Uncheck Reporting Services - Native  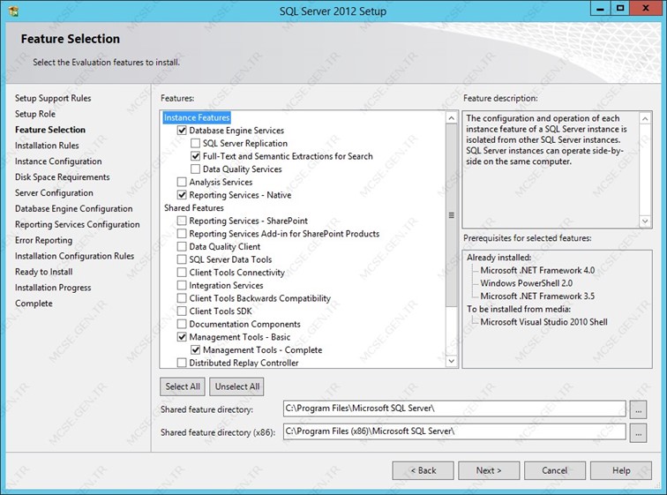coord(182,195)
